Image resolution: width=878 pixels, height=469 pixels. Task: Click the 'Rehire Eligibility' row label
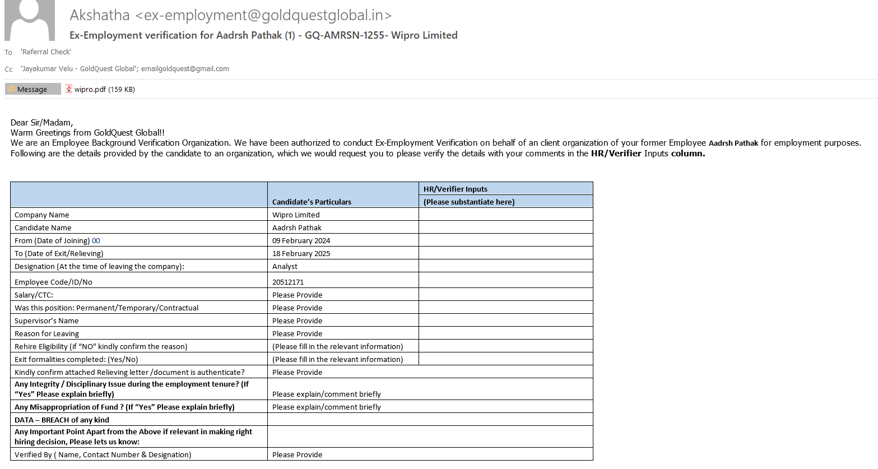tap(101, 346)
